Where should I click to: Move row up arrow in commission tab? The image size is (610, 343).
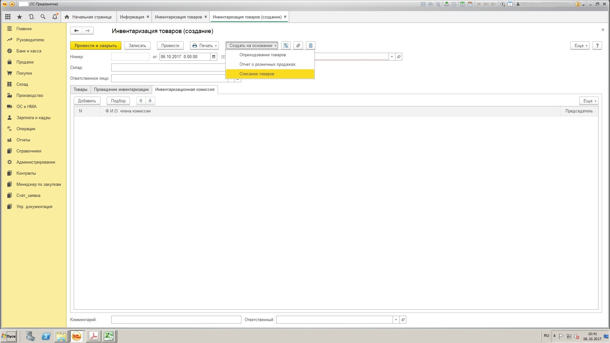[141, 101]
